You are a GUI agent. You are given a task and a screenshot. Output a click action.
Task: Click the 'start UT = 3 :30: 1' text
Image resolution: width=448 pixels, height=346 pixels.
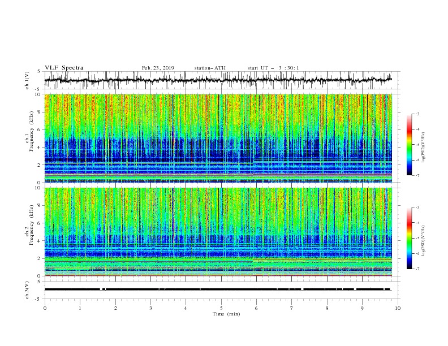click(273, 68)
